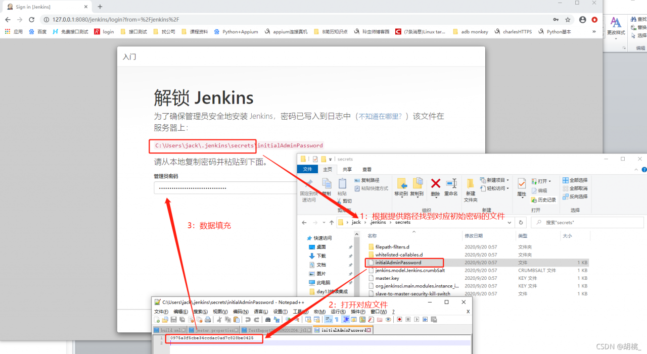Click the Explorer 属性 icon
This screenshot has width=647, height=354.
click(x=522, y=184)
